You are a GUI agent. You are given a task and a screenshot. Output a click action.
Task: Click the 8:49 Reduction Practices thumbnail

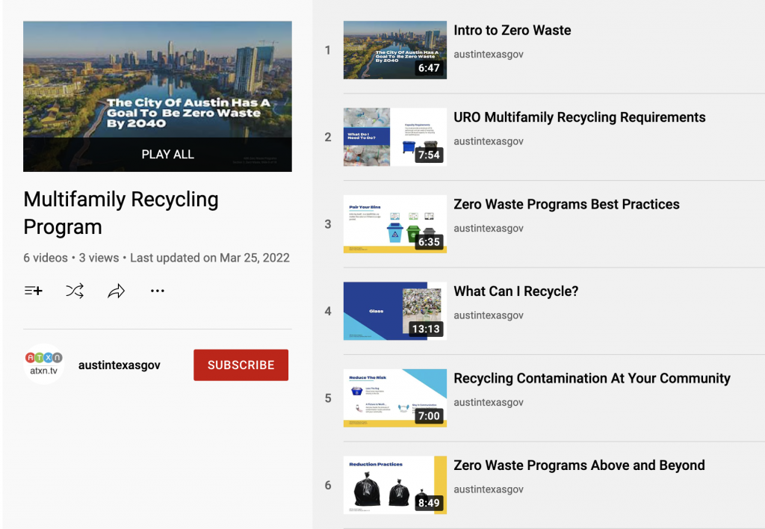(x=395, y=485)
